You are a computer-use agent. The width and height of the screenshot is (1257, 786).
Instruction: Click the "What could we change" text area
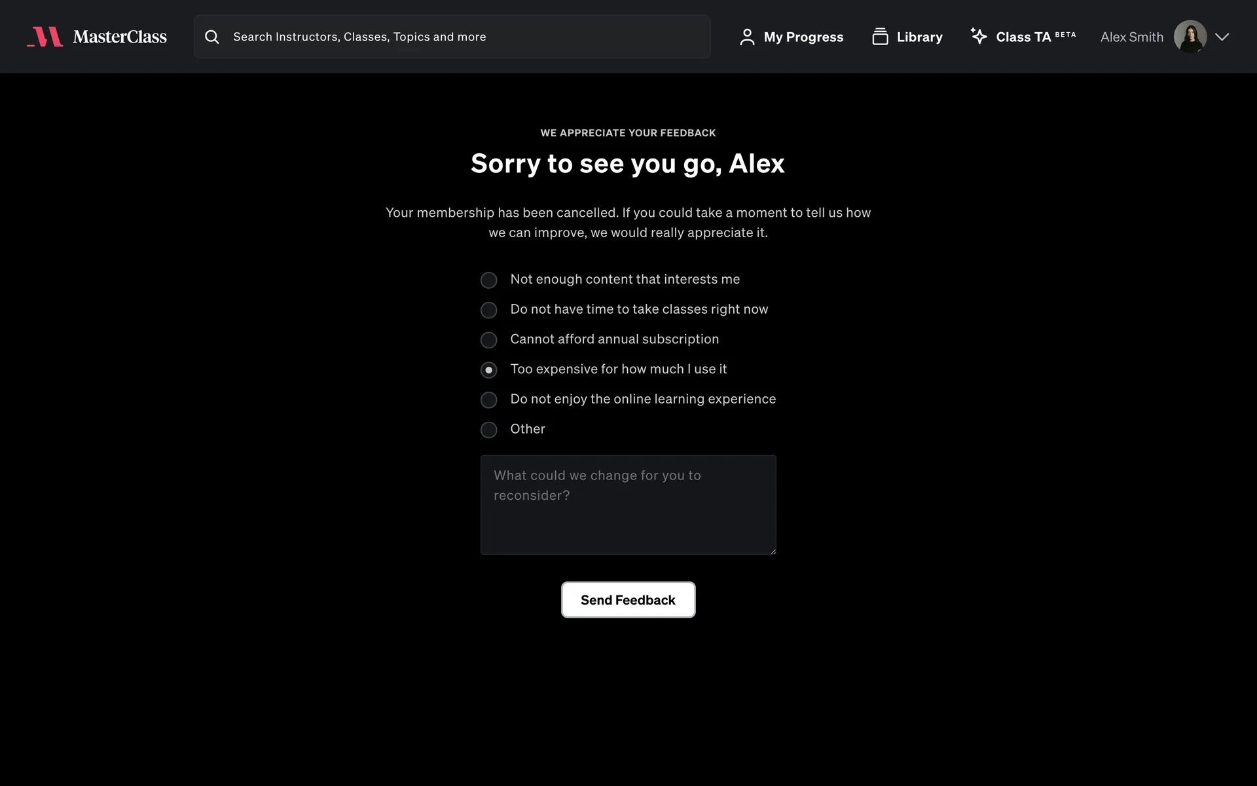tap(628, 505)
